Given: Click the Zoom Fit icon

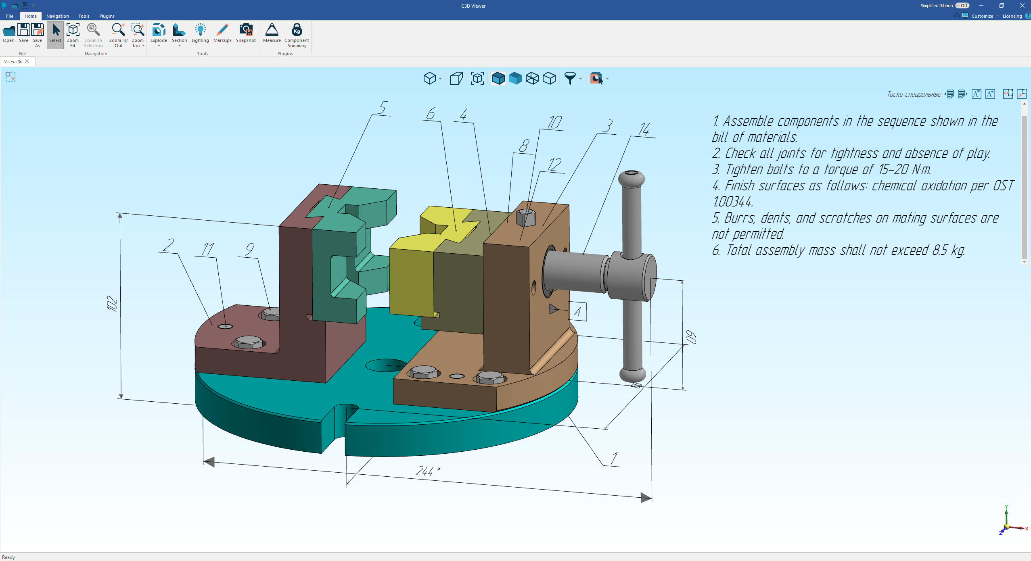Looking at the screenshot, I should [73, 31].
